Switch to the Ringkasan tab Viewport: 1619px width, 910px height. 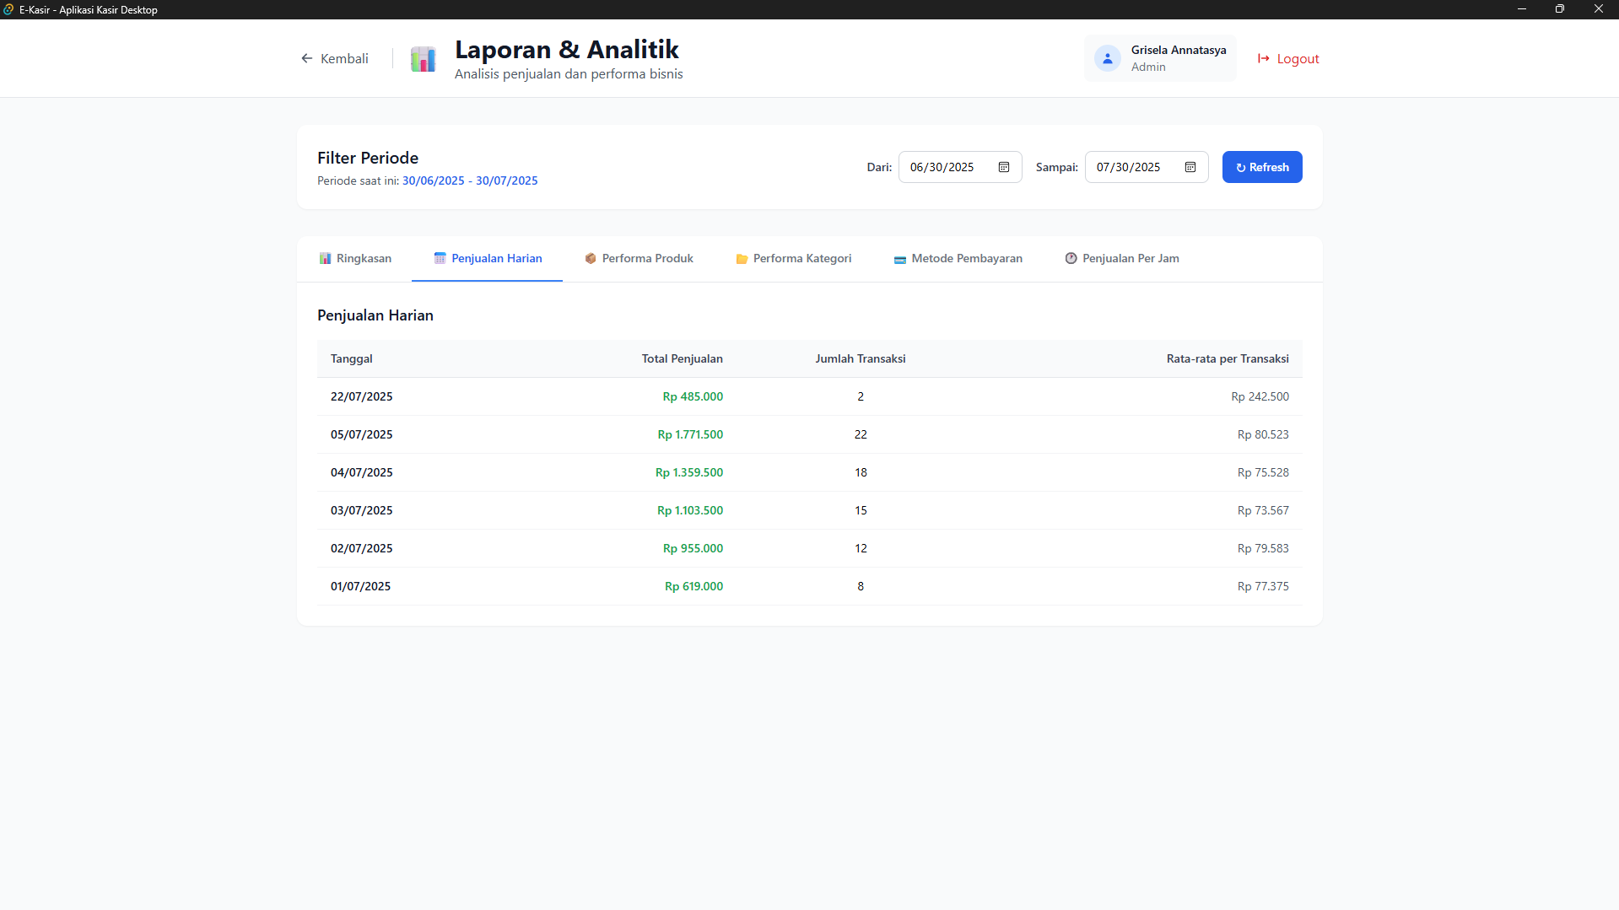355,258
